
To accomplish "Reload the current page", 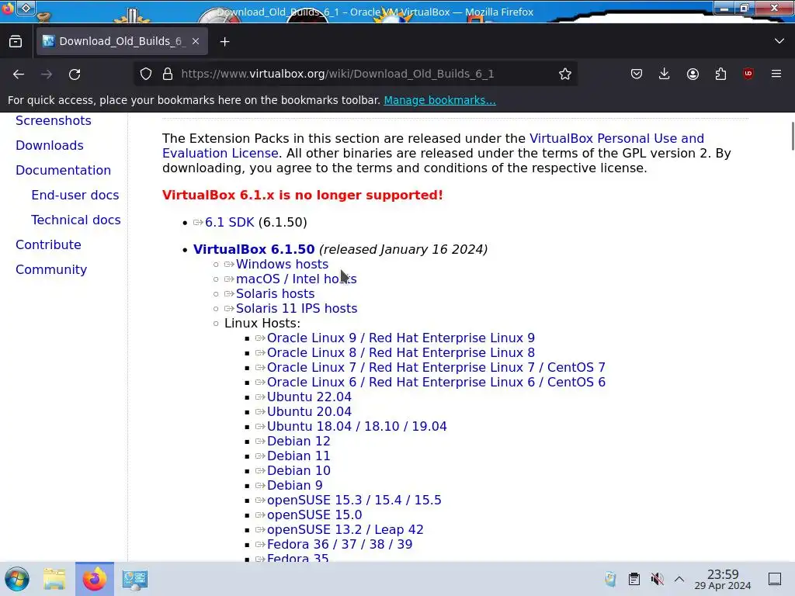I will pos(75,74).
